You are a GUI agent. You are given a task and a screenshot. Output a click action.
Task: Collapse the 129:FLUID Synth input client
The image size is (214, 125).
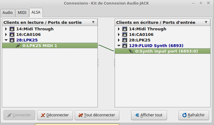coord(119,45)
